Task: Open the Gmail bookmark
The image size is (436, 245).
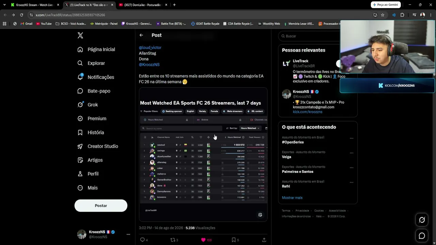Action: pyautogui.click(x=27, y=24)
